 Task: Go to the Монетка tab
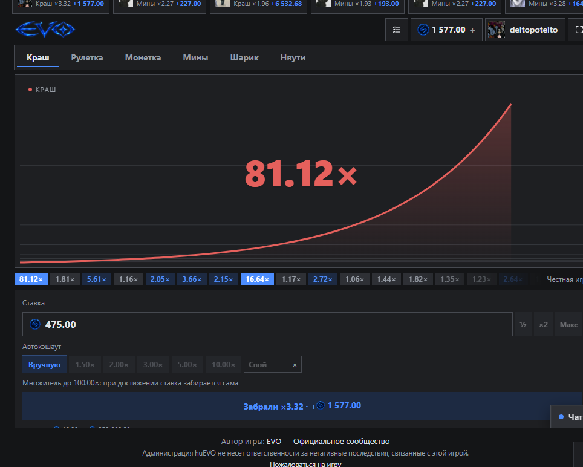[x=143, y=57]
